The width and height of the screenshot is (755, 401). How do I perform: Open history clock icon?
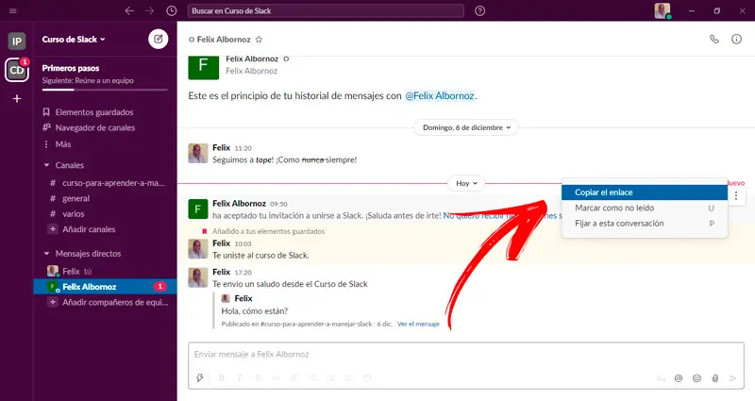tap(172, 10)
